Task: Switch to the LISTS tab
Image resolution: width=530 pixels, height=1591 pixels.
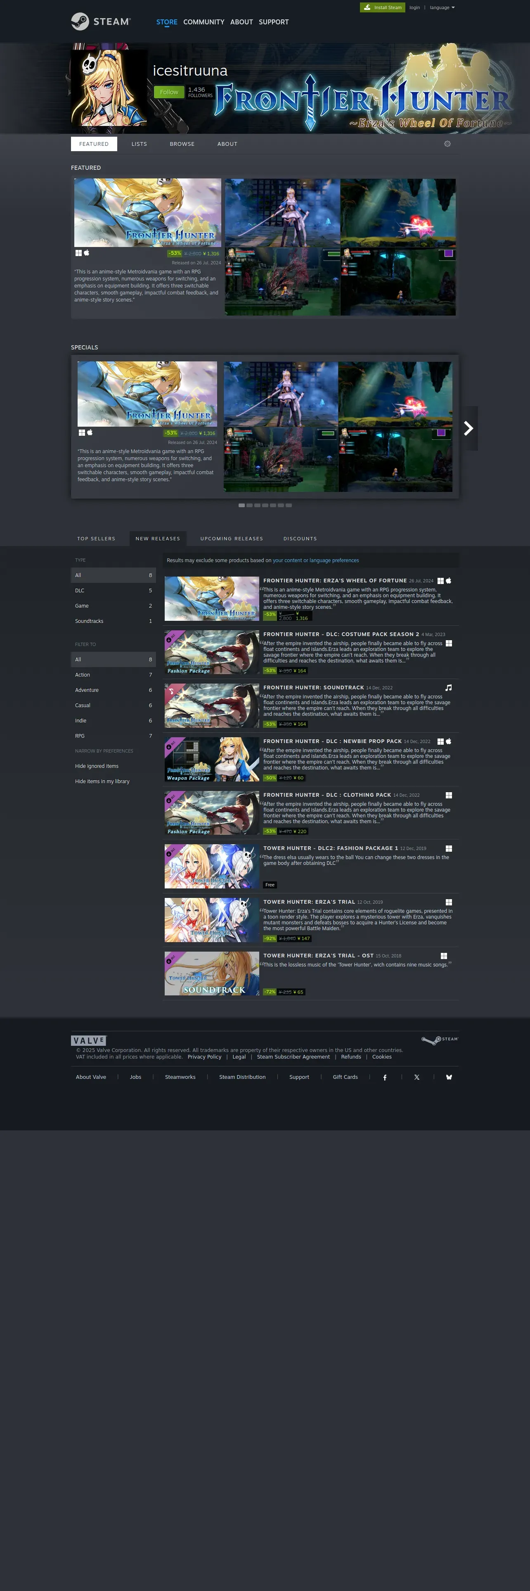Action: coord(140,144)
